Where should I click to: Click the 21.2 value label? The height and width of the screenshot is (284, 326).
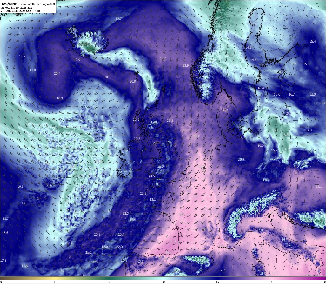pyautogui.click(x=88, y=252)
